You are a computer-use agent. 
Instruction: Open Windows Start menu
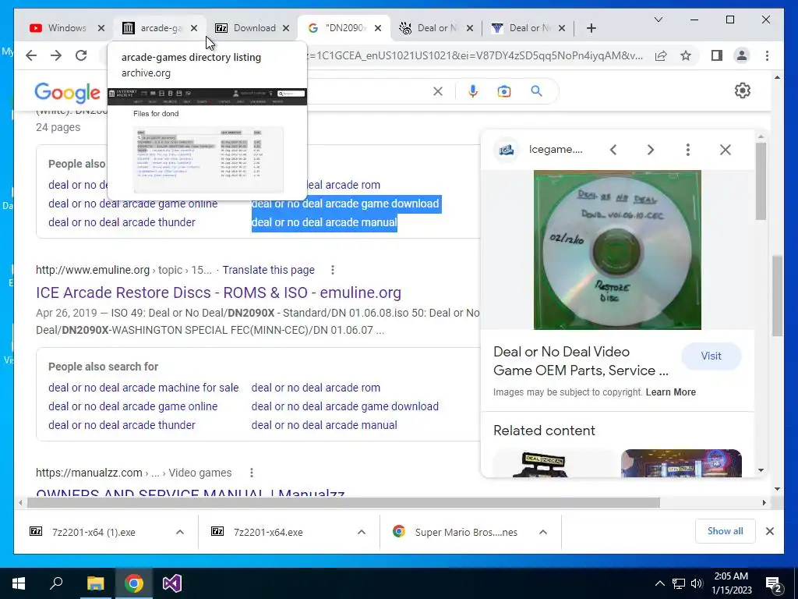tap(19, 583)
